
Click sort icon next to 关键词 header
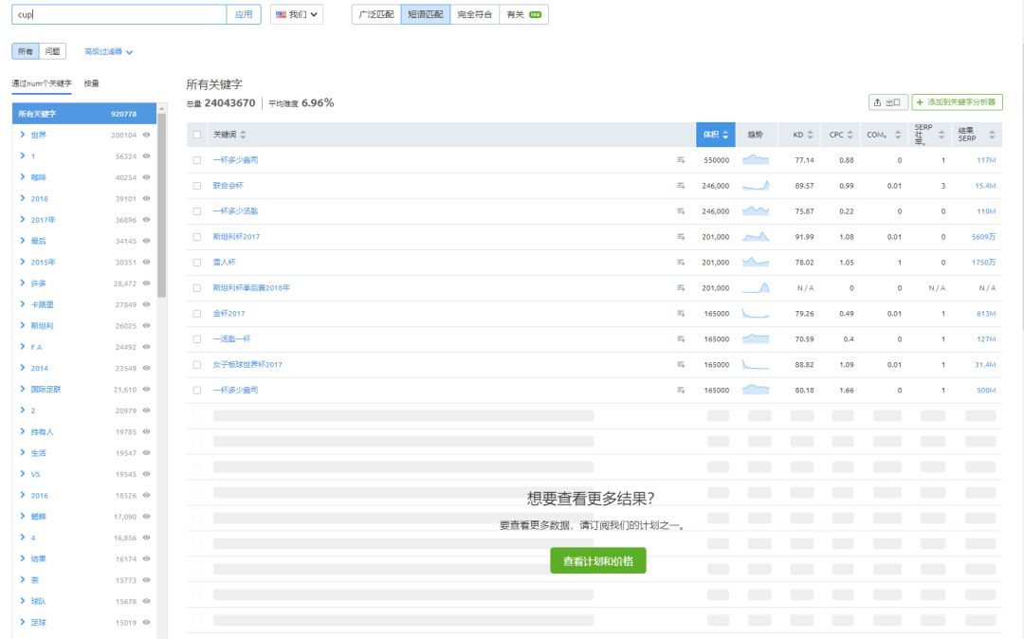pyautogui.click(x=244, y=135)
